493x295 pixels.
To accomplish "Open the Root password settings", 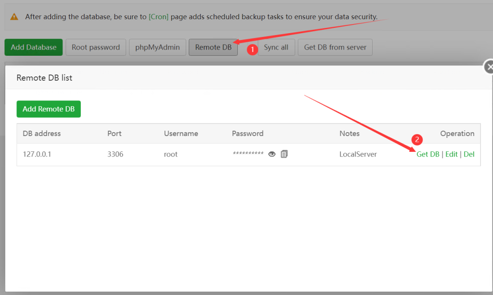I will 96,48.
